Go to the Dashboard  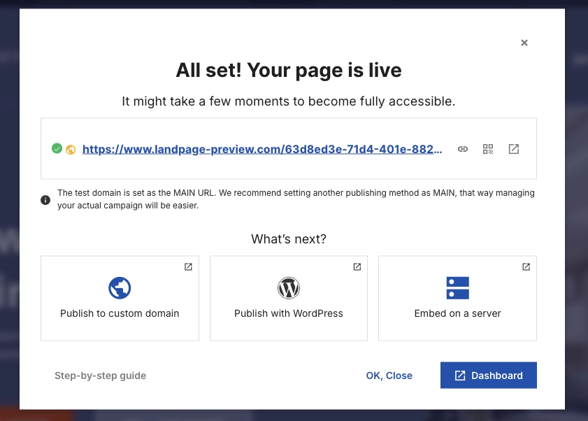click(x=488, y=375)
